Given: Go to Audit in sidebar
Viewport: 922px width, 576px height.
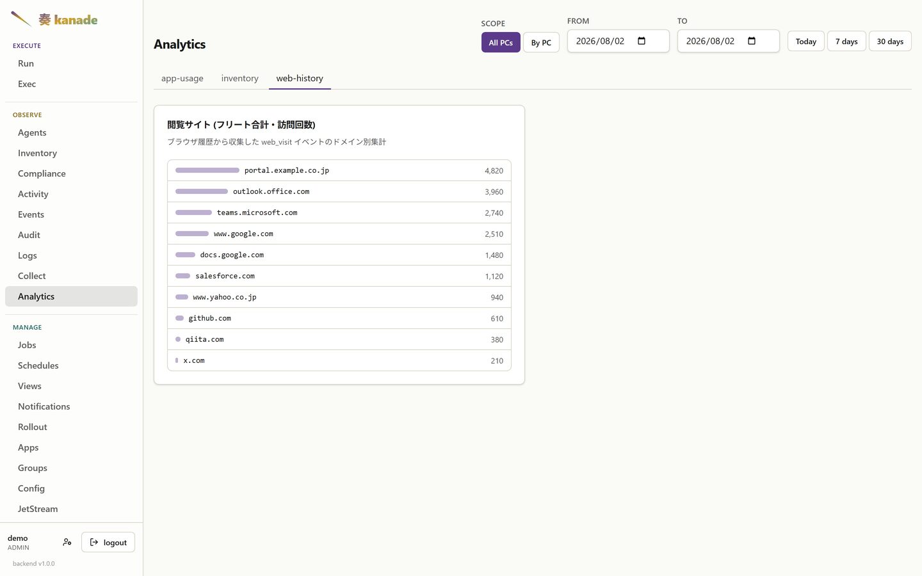Looking at the screenshot, I should tap(71, 235).
